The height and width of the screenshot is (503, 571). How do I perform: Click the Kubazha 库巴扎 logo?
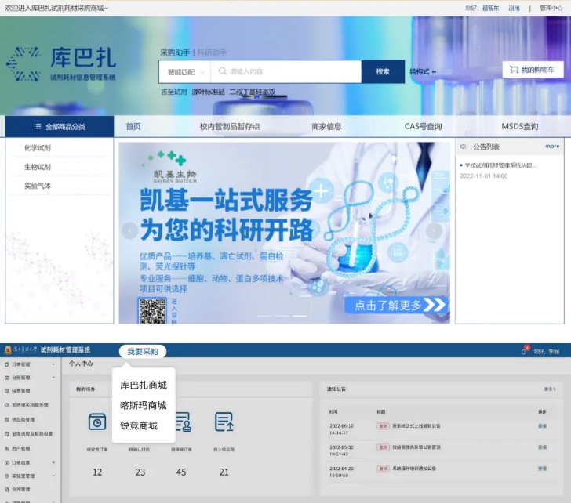click(x=61, y=63)
